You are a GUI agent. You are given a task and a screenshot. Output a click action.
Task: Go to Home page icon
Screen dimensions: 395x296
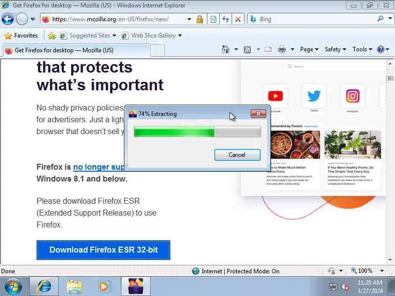click(226, 49)
